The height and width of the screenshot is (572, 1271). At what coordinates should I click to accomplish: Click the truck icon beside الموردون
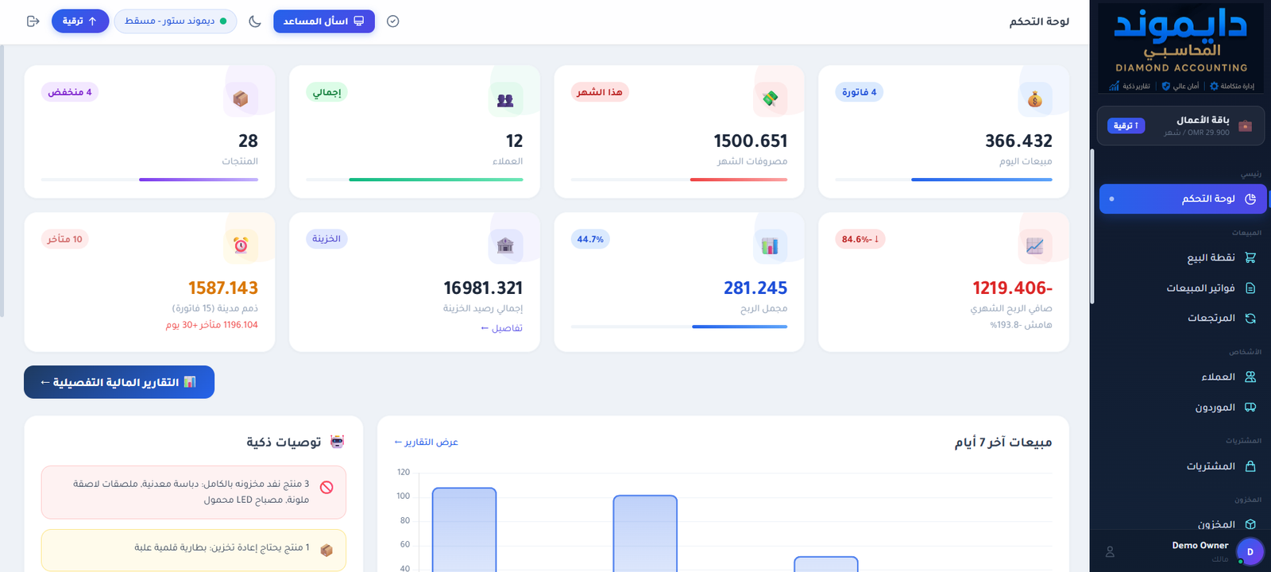click(x=1250, y=407)
